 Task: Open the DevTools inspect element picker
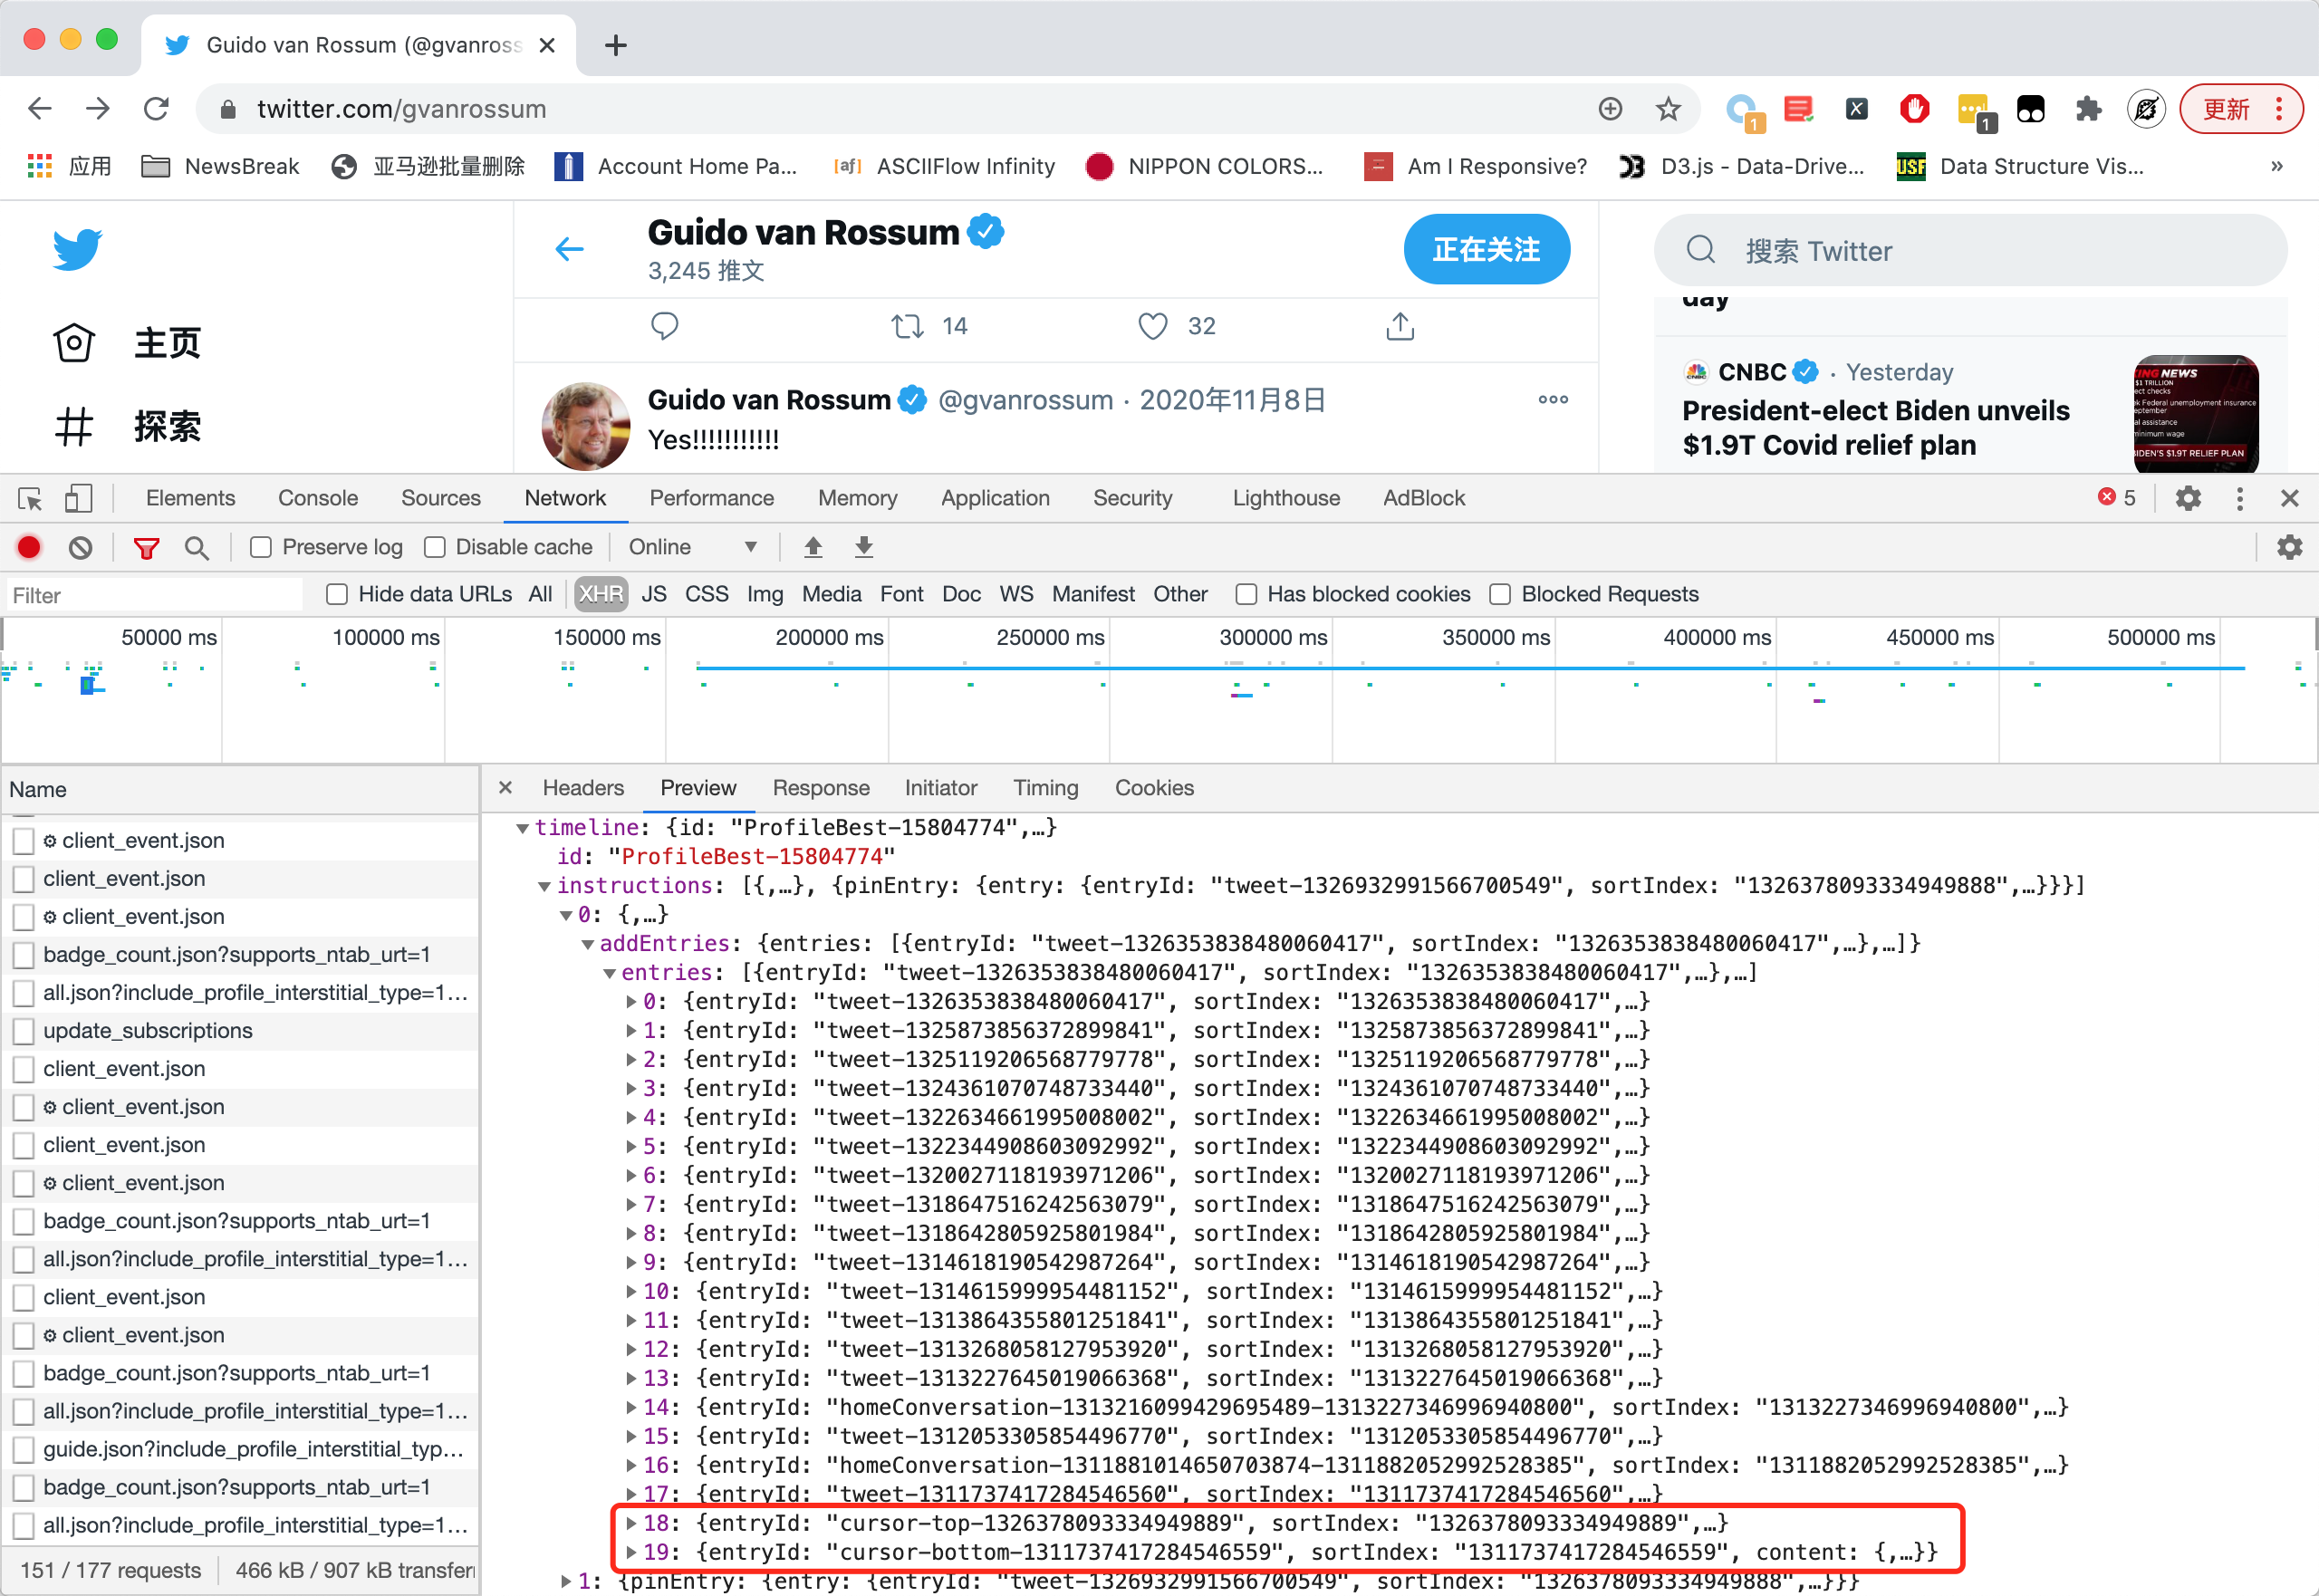tap(30, 498)
